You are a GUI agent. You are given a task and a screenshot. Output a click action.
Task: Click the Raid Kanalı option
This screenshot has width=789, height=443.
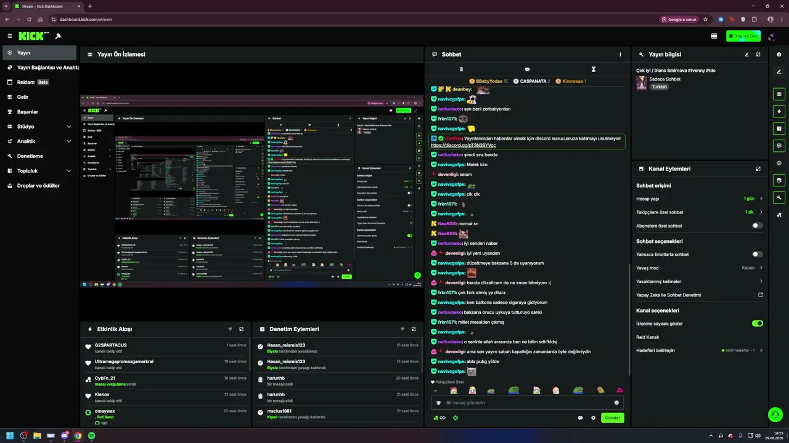click(647, 337)
